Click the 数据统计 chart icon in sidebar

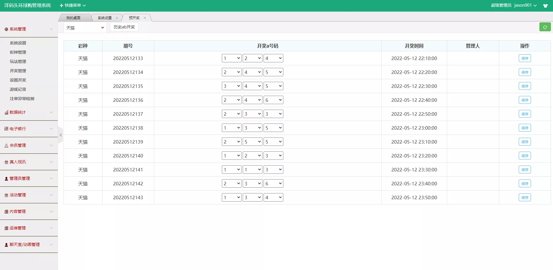pyautogui.click(x=6, y=113)
